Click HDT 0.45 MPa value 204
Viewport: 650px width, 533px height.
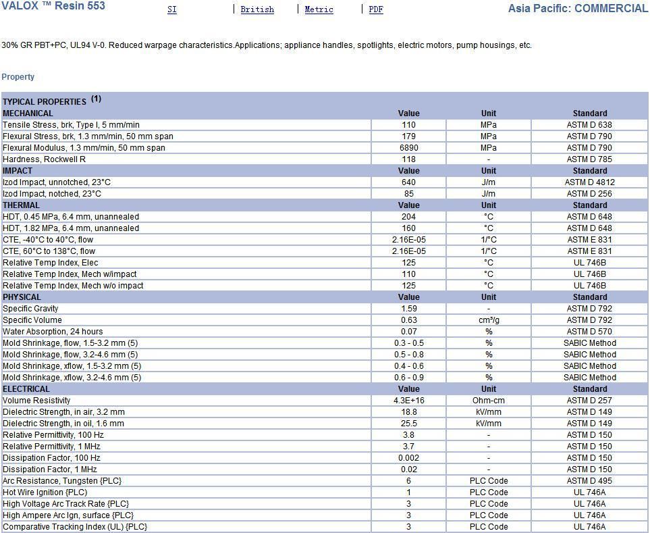pyautogui.click(x=409, y=217)
